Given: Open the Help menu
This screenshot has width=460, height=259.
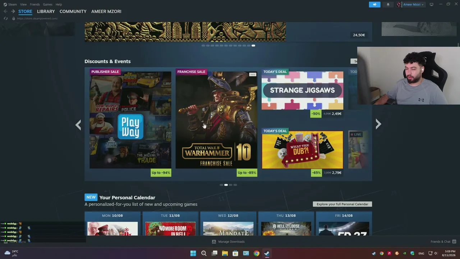Looking at the screenshot, I should (59, 4).
